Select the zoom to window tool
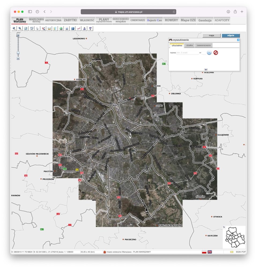Screen dimensions: 257x268 click(32, 29)
